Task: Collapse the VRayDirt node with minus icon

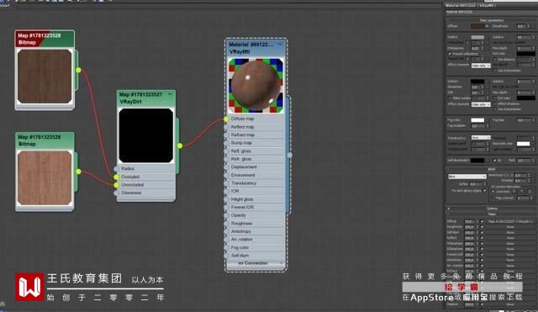Action: [170, 94]
